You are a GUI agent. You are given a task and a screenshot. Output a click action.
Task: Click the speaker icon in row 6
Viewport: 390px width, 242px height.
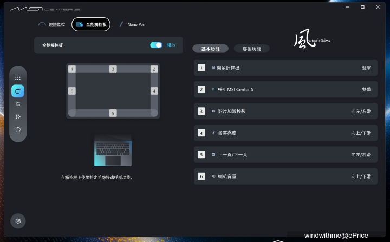[x=213, y=176]
